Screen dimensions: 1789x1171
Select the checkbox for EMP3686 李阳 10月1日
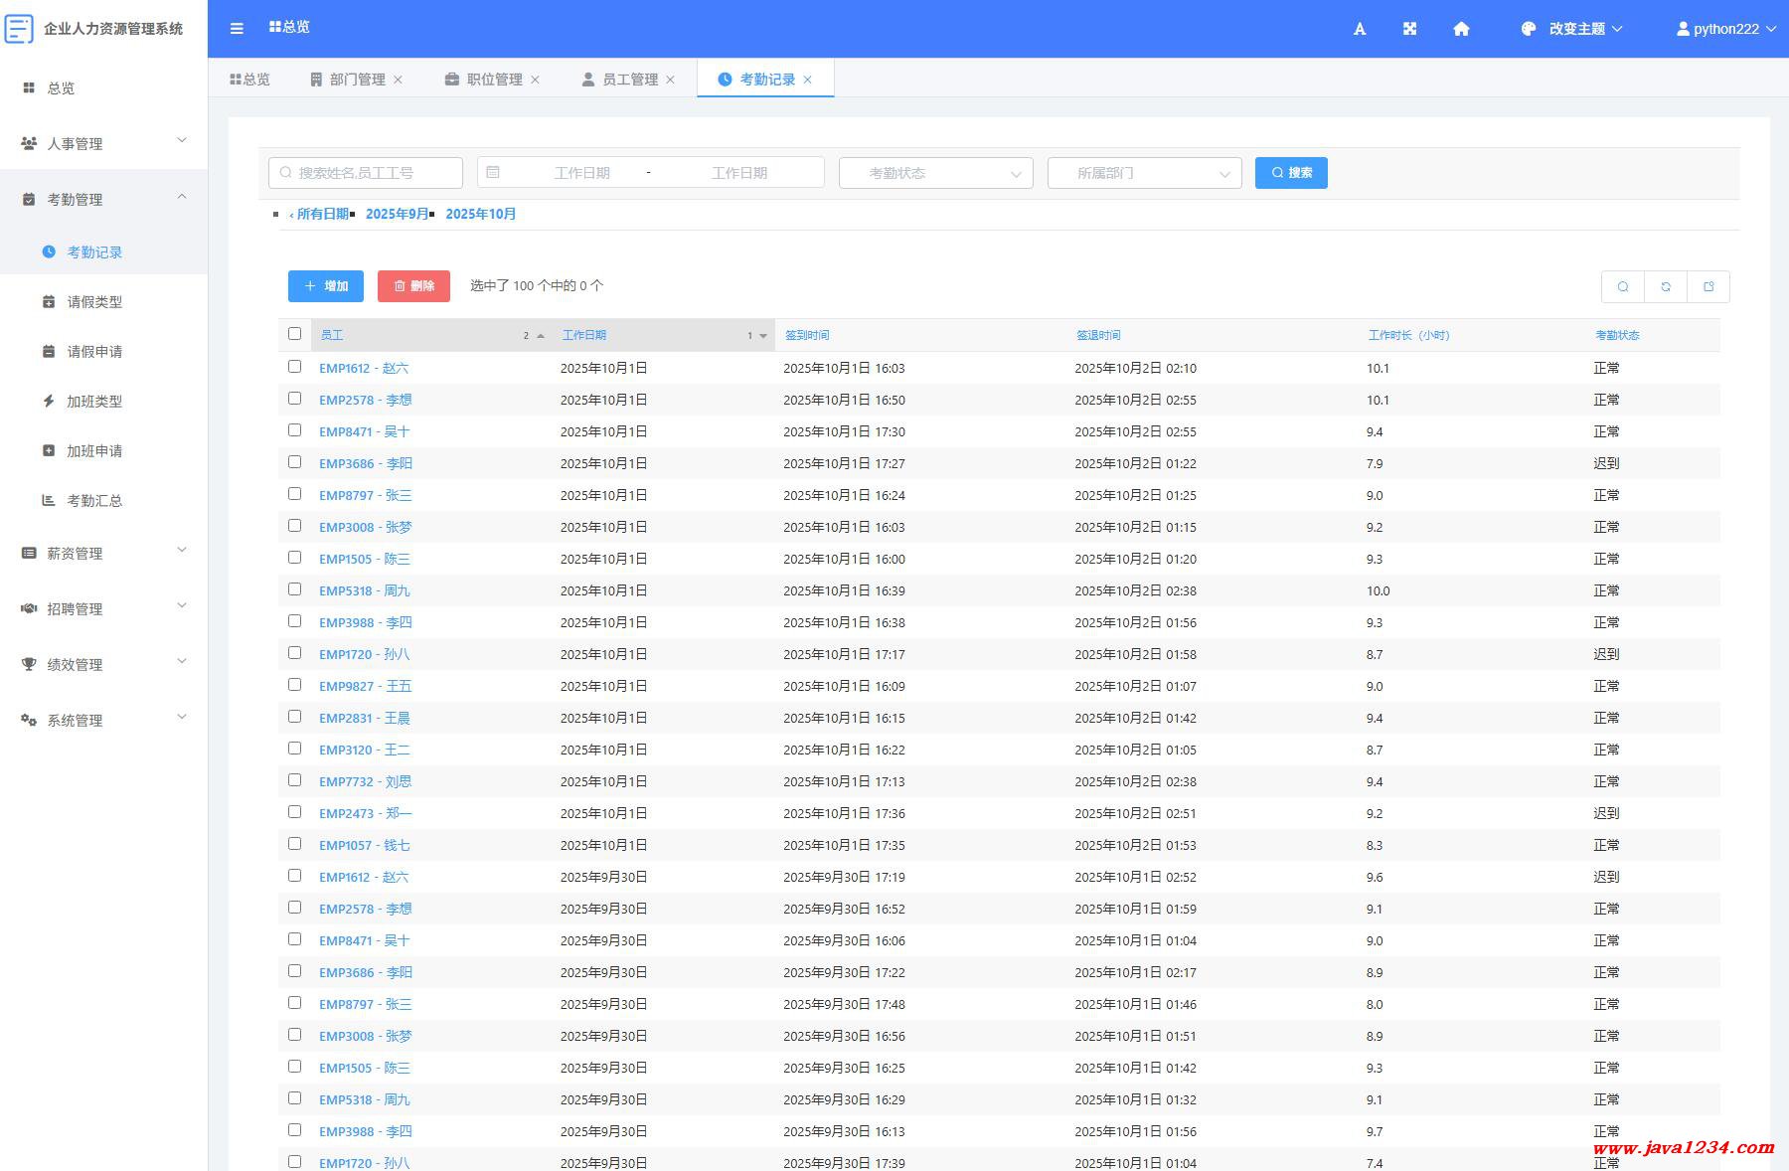(x=294, y=462)
